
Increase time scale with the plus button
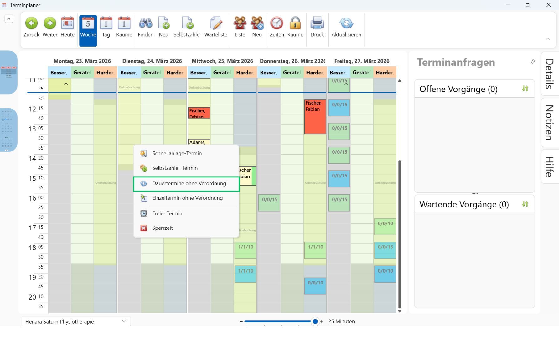coord(322,322)
